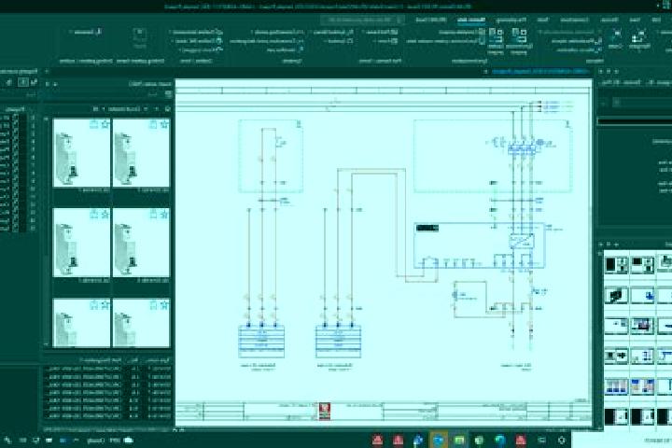Click the Navigator icon in the Master data ribbon
The width and height of the screenshot is (672, 448).
click(639, 39)
